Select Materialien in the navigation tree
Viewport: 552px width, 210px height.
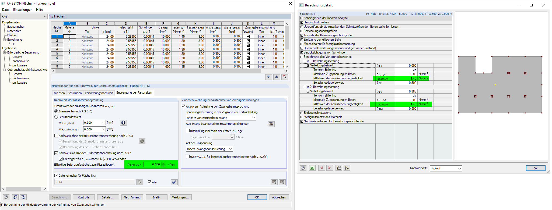click(x=14, y=31)
